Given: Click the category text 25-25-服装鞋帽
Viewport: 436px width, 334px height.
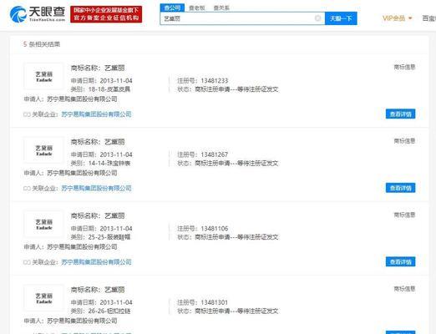Looking at the screenshot, I should pyautogui.click(x=109, y=237).
